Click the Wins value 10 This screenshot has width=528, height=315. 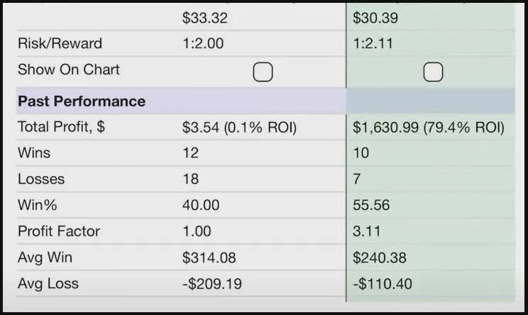[361, 153]
